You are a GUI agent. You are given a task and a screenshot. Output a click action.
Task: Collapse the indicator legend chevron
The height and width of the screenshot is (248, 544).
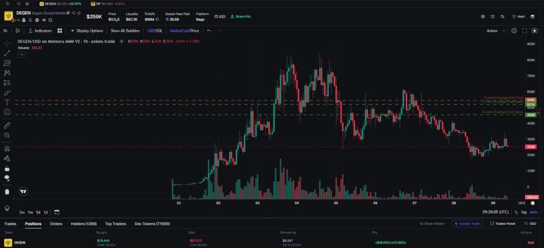pos(22,54)
